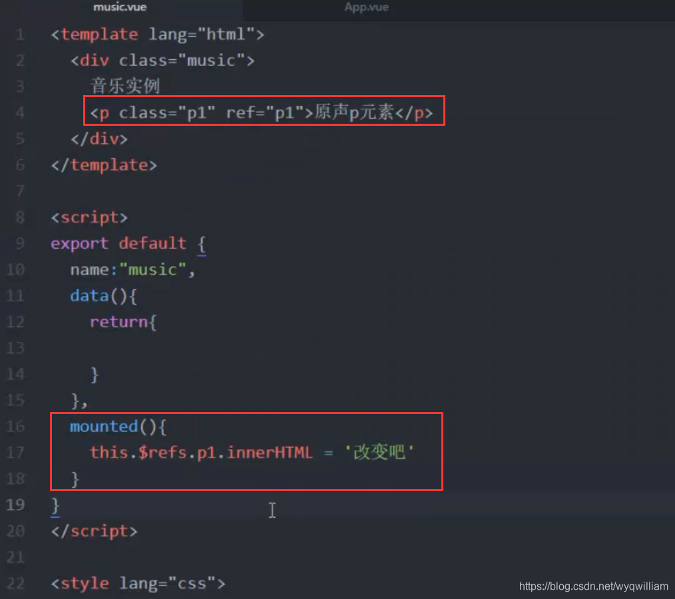Click the return{ statement
The width and height of the screenshot is (675, 599).
pos(123,322)
